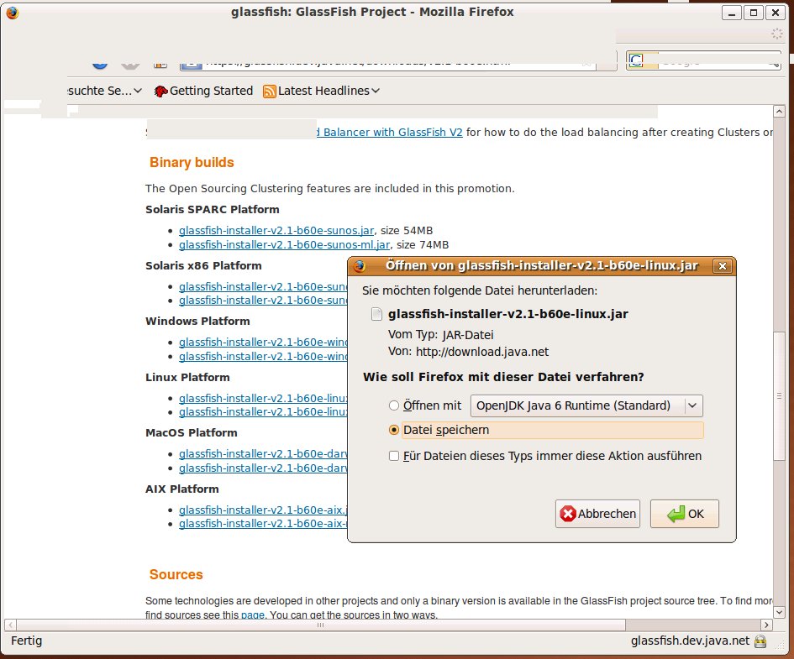
Task: Click the first installer link under MacOS Platform
Action: 263,454
